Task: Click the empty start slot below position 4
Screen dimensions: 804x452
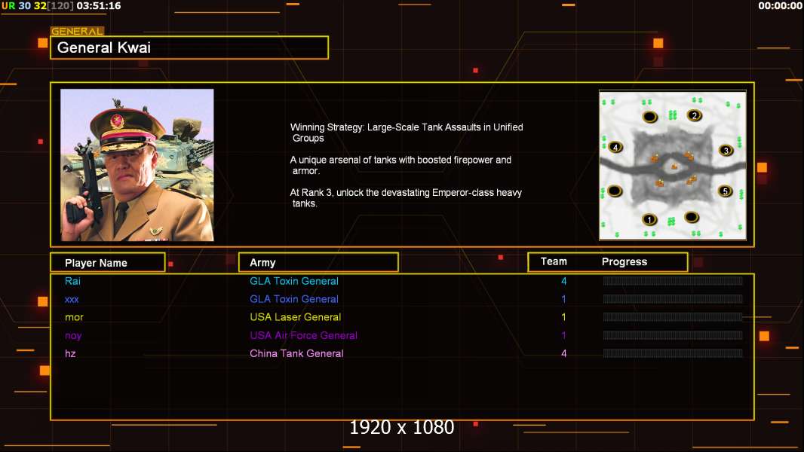Action: [614, 191]
